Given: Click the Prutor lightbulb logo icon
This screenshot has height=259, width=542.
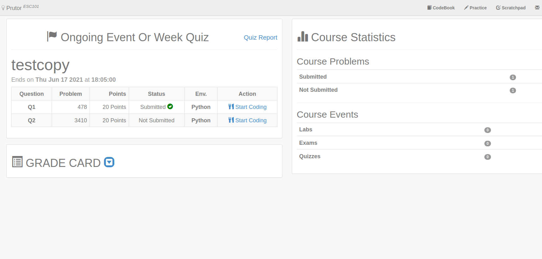Looking at the screenshot, I should tap(3, 8).
